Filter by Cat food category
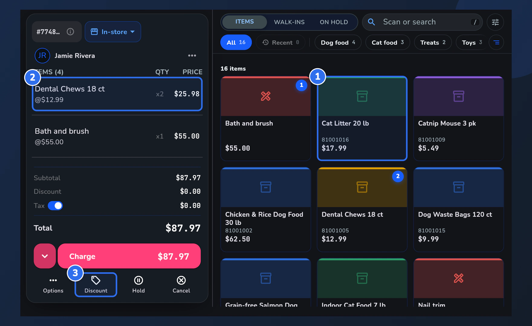The width and height of the screenshot is (532, 326). (x=388, y=43)
